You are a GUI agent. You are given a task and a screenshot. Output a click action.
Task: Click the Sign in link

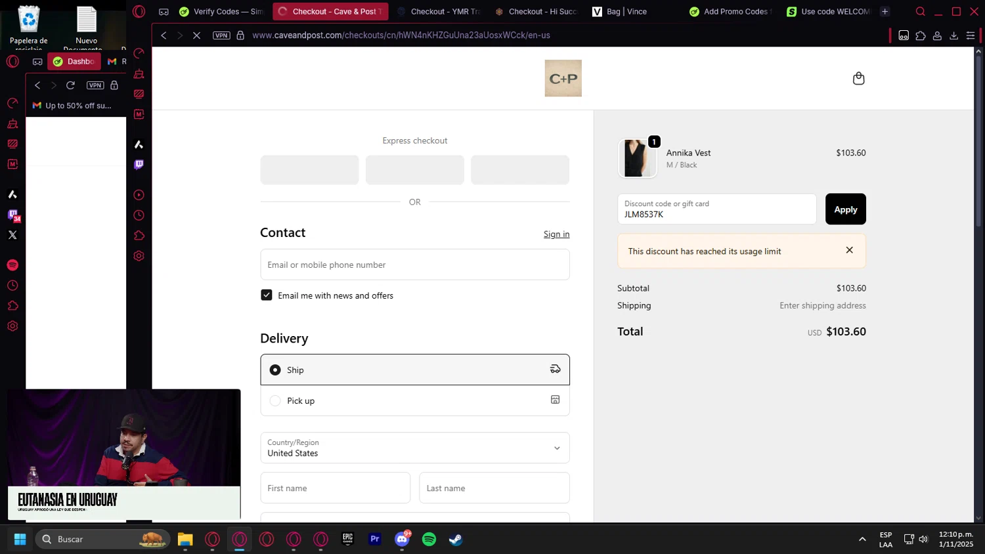click(x=556, y=234)
